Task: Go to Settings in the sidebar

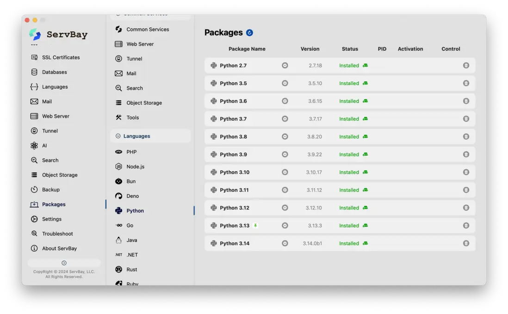Action: tap(51, 219)
